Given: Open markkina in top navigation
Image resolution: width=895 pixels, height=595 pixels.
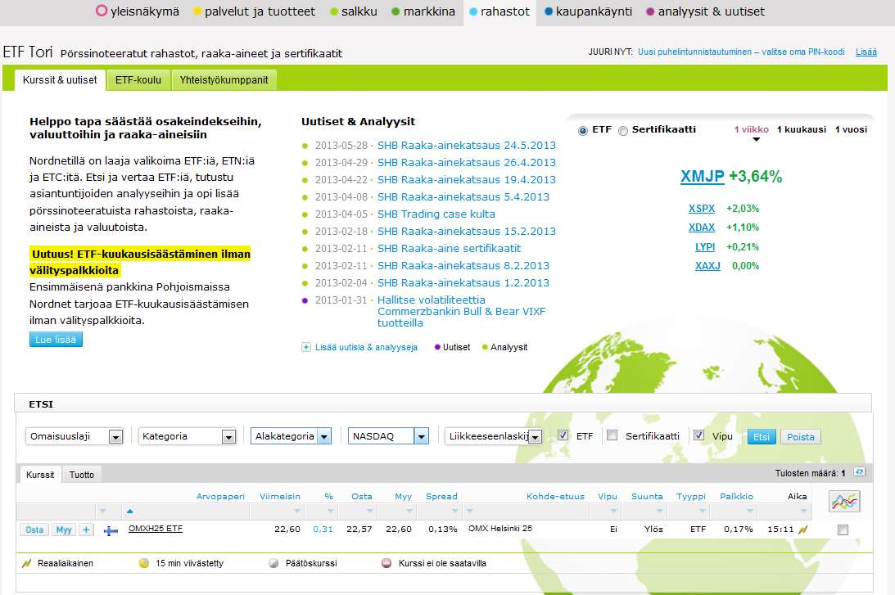Looking at the screenshot, I should [423, 11].
